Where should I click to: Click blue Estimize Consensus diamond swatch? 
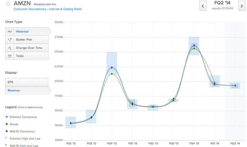click(7, 117)
